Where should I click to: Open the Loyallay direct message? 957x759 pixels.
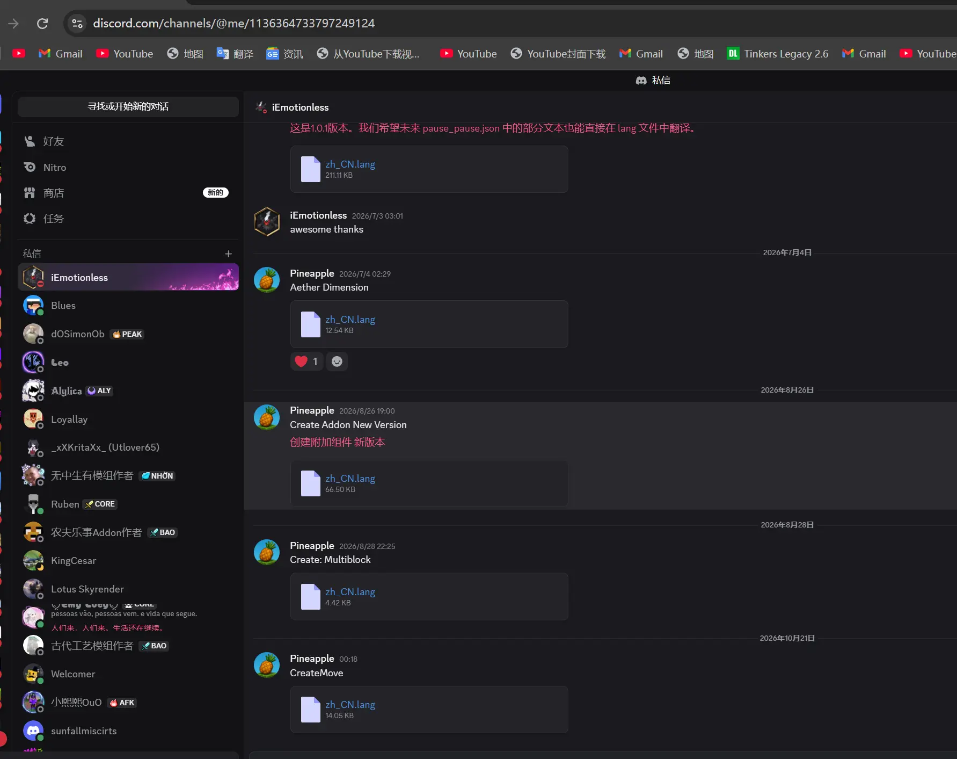tap(128, 419)
